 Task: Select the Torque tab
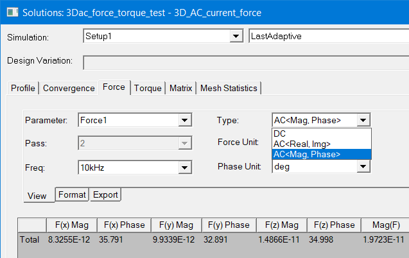(148, 88)
